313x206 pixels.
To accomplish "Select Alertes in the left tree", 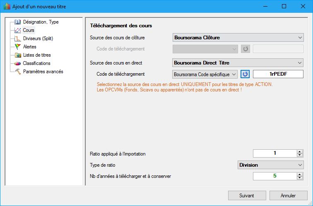I will [30, 47].
